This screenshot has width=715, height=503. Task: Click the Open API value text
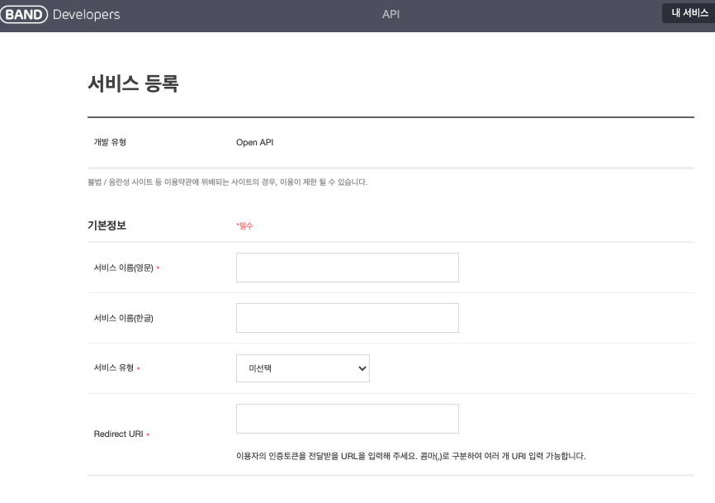(x=255, y=142)
